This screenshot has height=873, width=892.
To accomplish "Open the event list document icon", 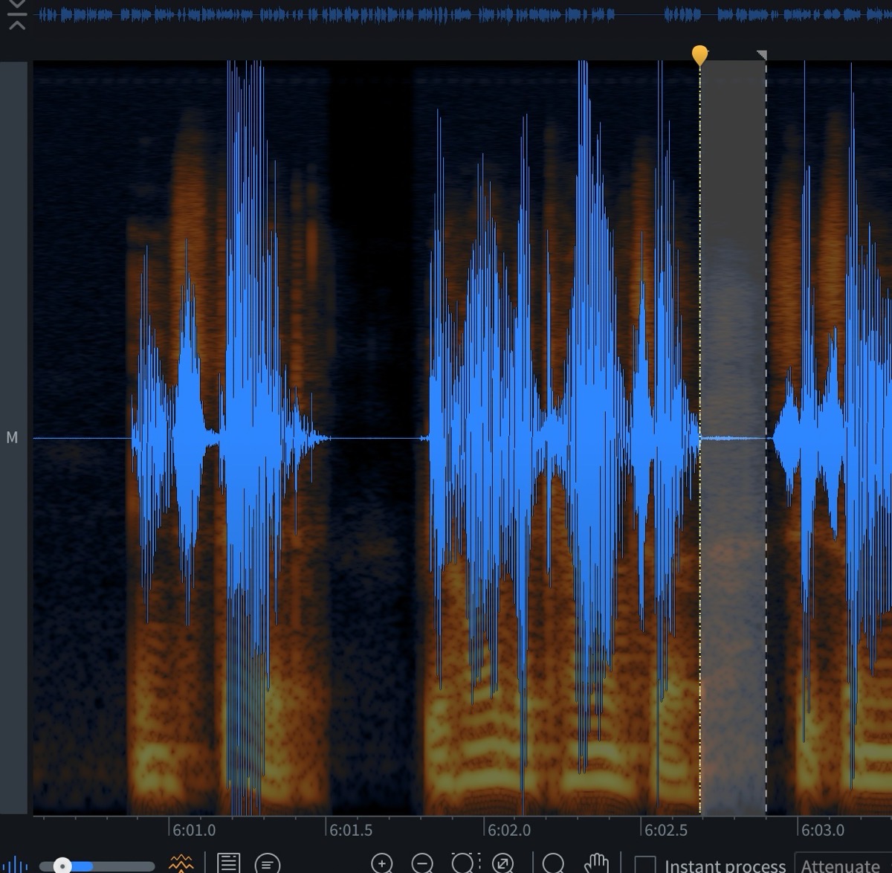I will pyautogui.click(x=229, y=863).
